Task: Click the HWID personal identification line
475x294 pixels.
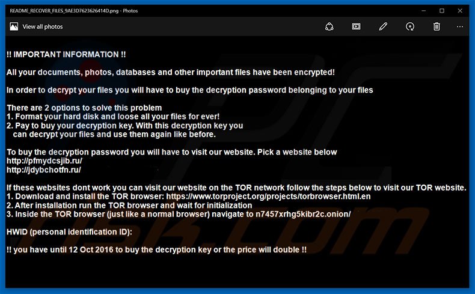Action: pos(69,231)
